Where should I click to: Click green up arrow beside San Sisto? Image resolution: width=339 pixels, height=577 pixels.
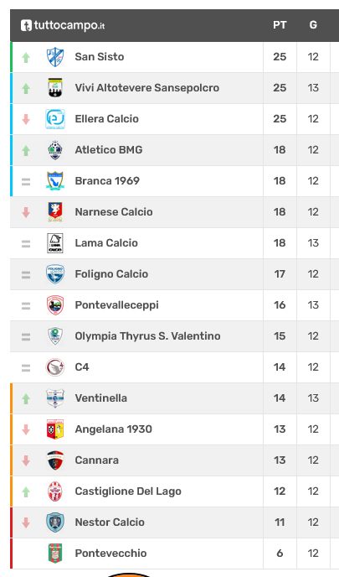[26, 57]
